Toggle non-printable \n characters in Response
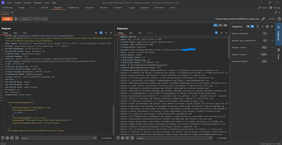 click(x=222, y=33)
